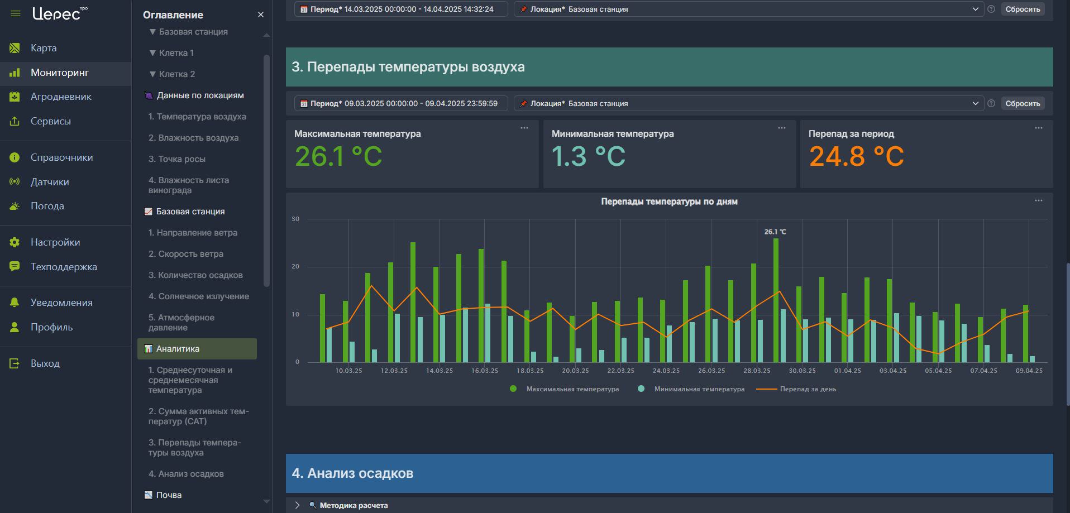Select Аналитика in the table of contents
This screenshot has height=513, width=1070.
178,349
